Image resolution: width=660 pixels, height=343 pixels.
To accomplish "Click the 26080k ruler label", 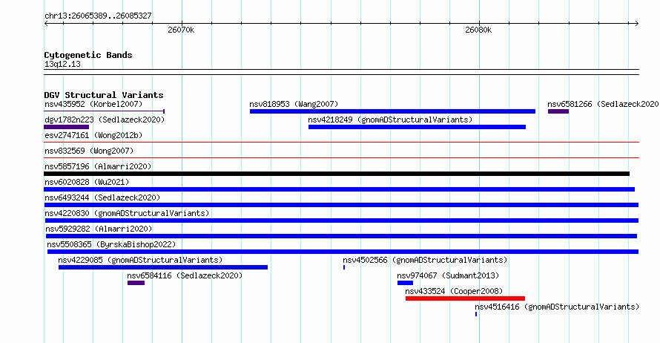I will pyautogui.click(x=478, y=30).
